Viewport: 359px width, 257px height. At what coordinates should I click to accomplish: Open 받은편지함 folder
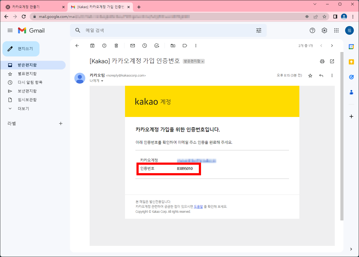coord(33,65)
